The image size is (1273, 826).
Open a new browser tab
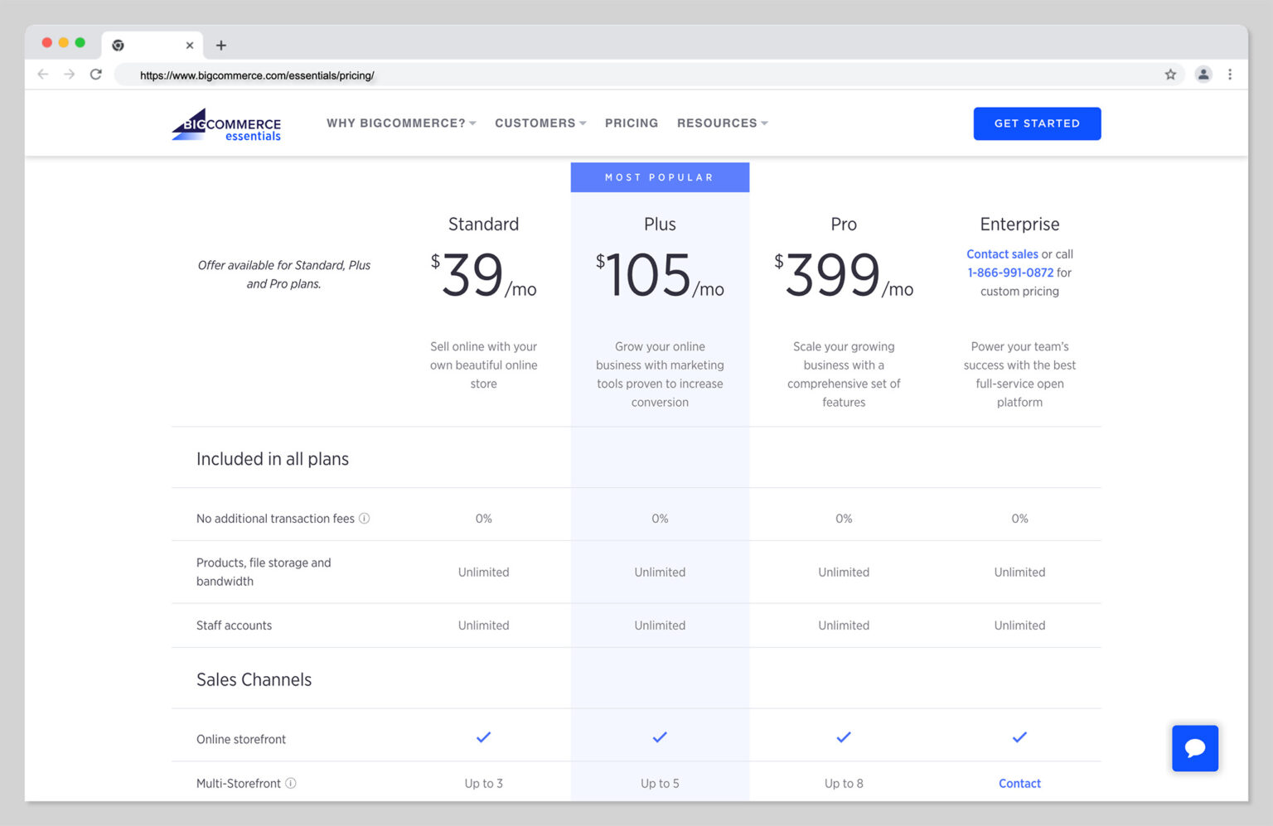click(220, 46)
